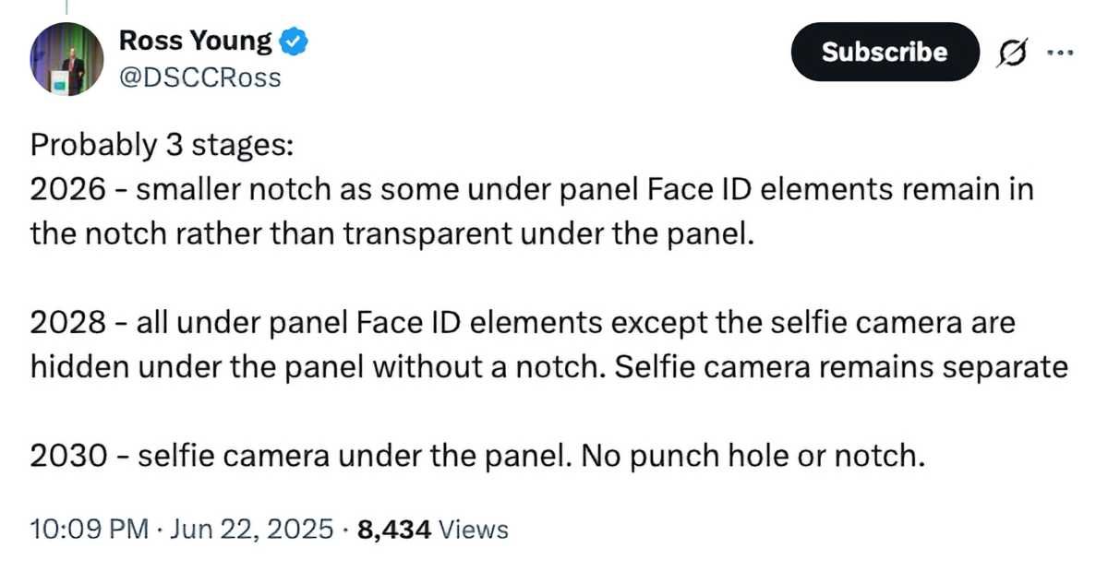The image size is (1108, 572).
Task: Click the blue verified checkmark badge
Action: [294, 42]
